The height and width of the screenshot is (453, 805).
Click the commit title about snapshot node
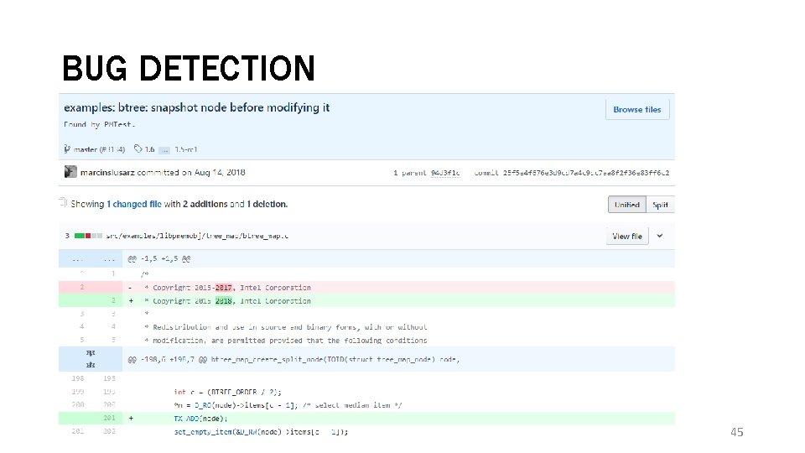coord(196,108)
